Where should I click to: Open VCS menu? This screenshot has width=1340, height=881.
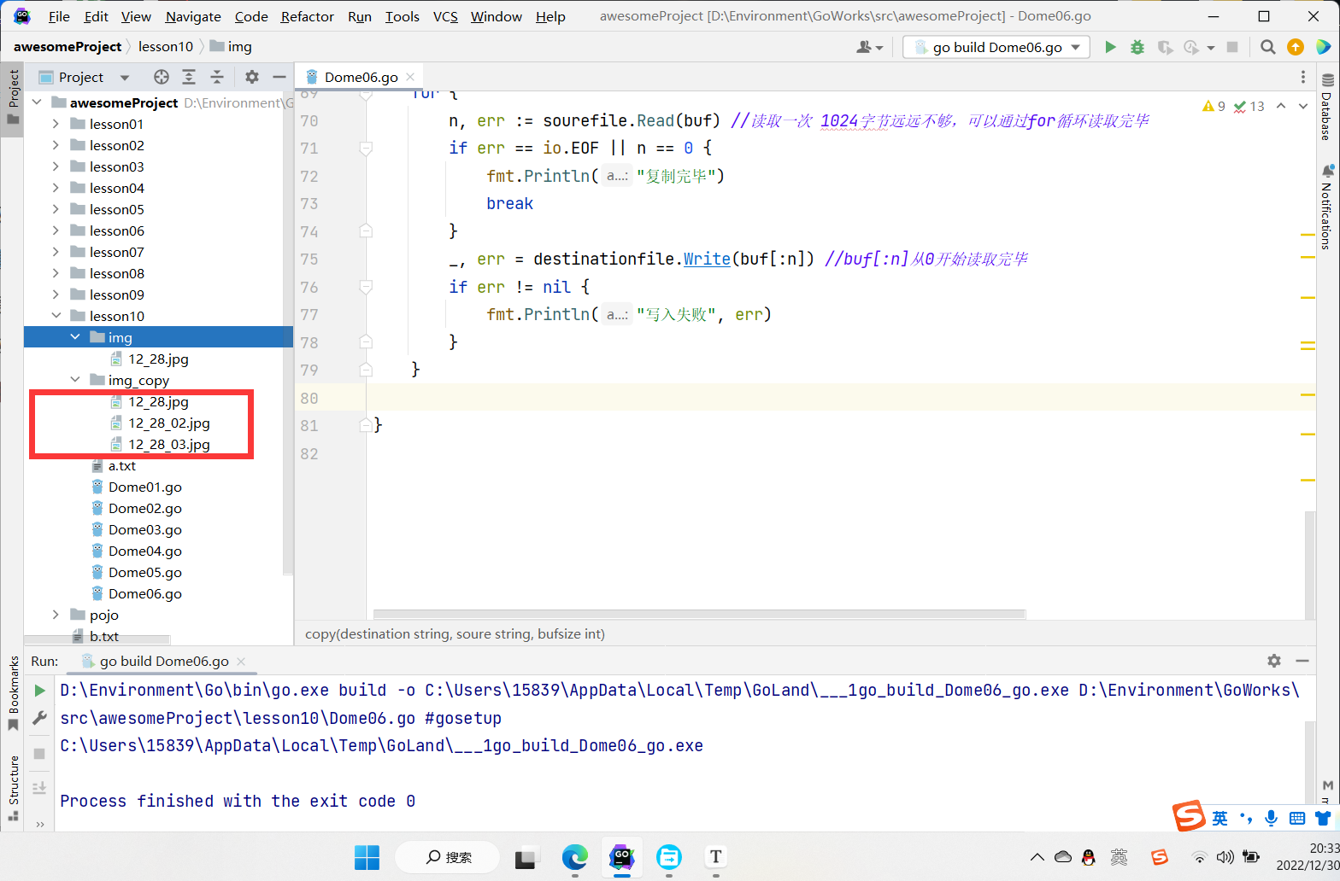pos(445,16)
